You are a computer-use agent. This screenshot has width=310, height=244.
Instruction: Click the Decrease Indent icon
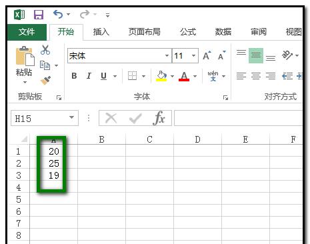click(287, 76)
